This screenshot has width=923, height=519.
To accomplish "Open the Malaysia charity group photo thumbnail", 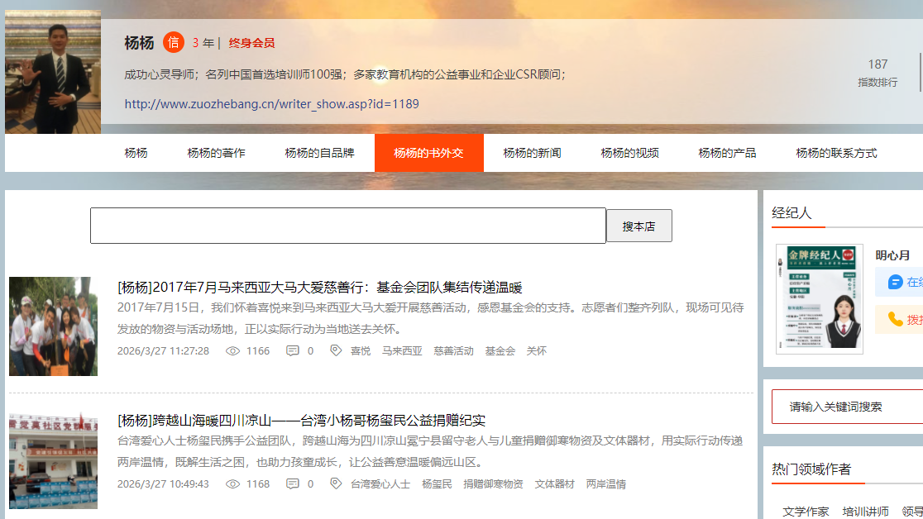I will 53,326.
